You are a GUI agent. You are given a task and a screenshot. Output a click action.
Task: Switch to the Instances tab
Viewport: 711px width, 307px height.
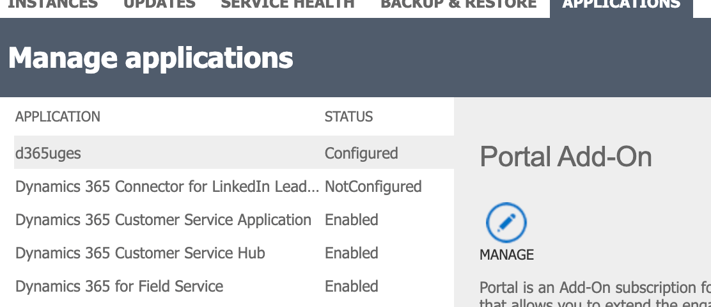tap(52, 4)
